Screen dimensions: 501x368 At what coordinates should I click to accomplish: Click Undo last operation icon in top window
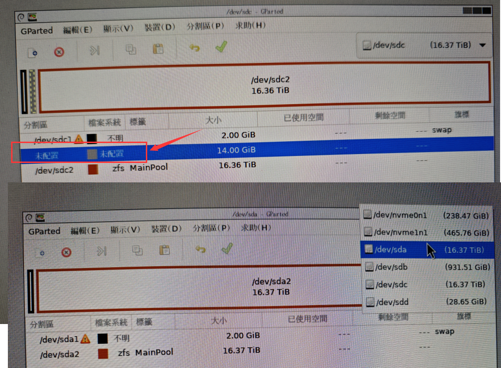pos(194,48)
